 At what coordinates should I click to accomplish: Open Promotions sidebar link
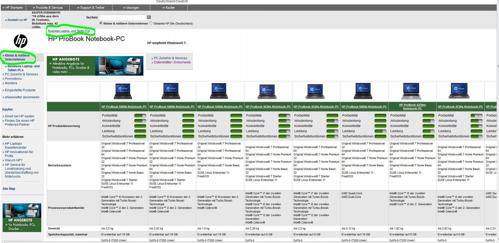click(x=12, y=79)
